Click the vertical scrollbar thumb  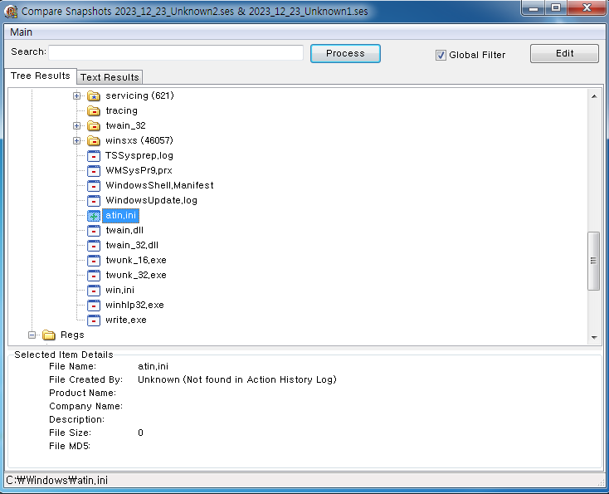593,261
